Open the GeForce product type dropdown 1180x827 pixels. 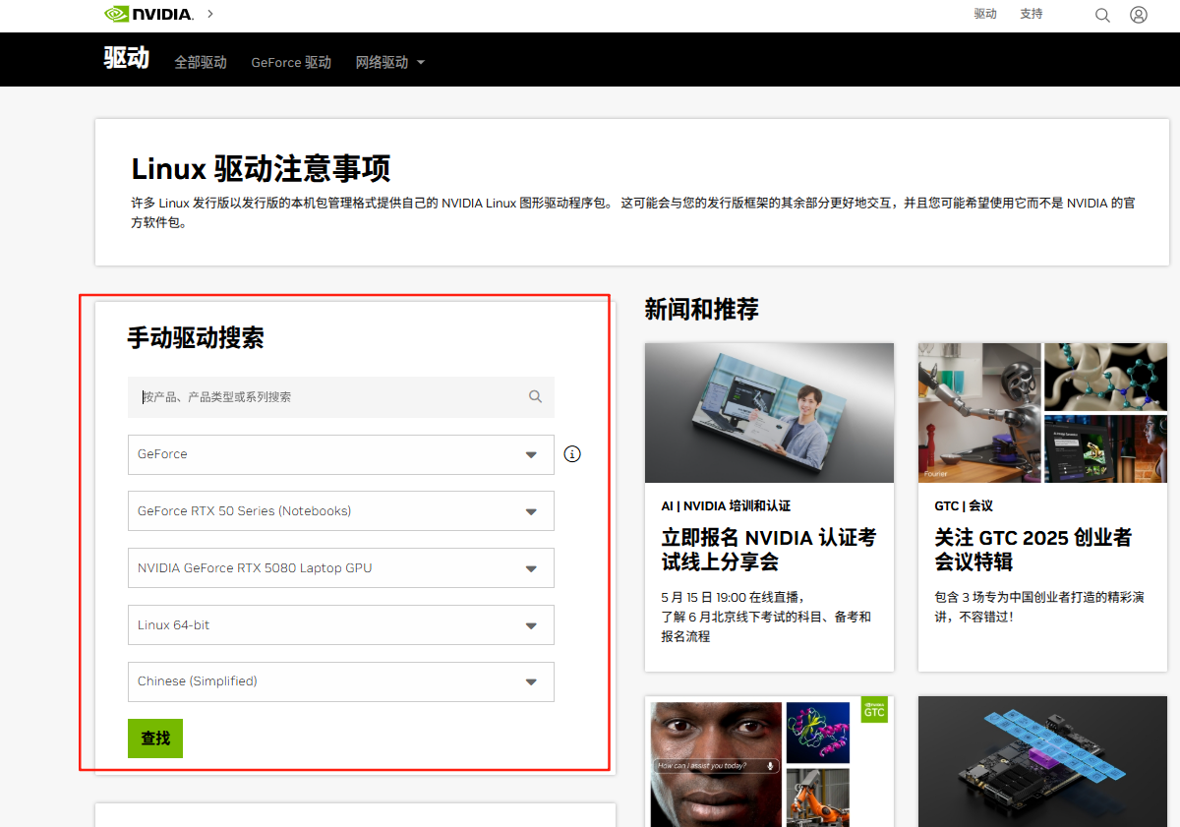point(341,454)
